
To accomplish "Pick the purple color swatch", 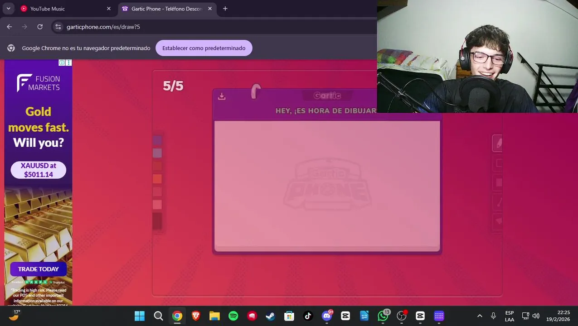I will tap(157, 140).
